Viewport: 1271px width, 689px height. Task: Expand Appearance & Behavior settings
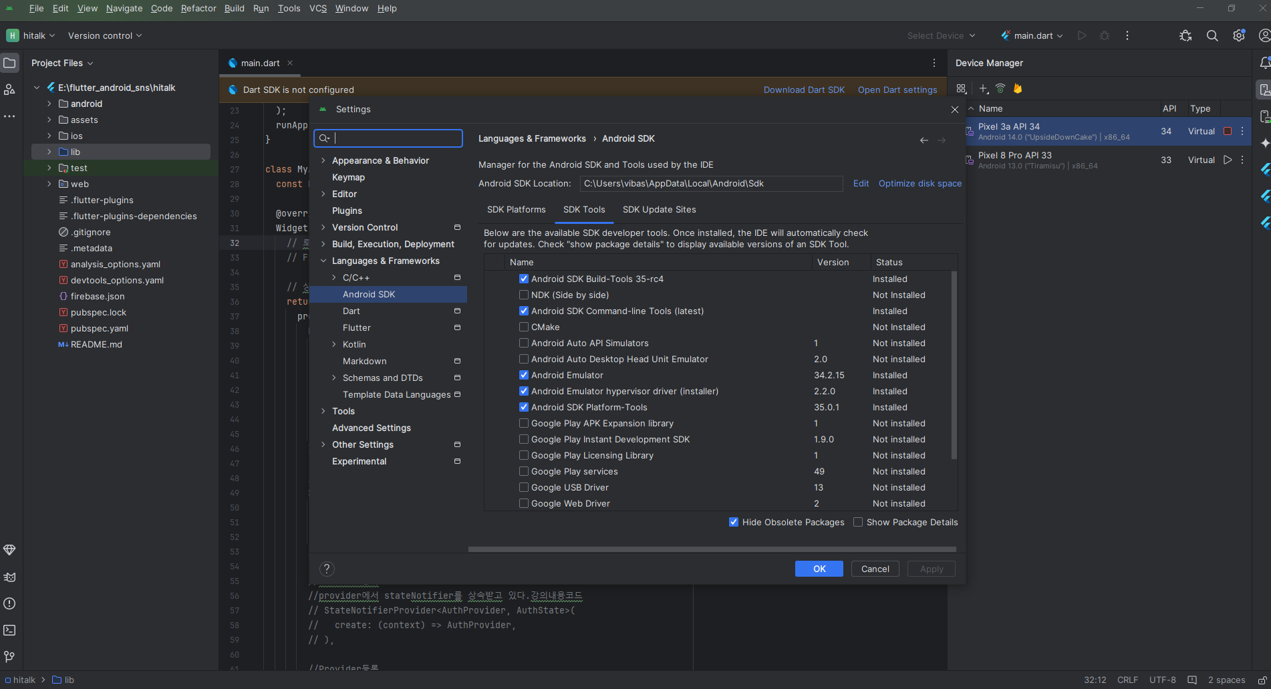point(323,160)
